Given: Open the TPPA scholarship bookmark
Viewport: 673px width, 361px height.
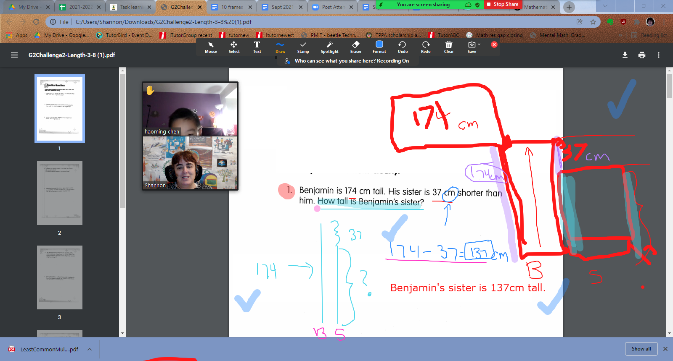Looking at the screenshot, I should (394, 35).
